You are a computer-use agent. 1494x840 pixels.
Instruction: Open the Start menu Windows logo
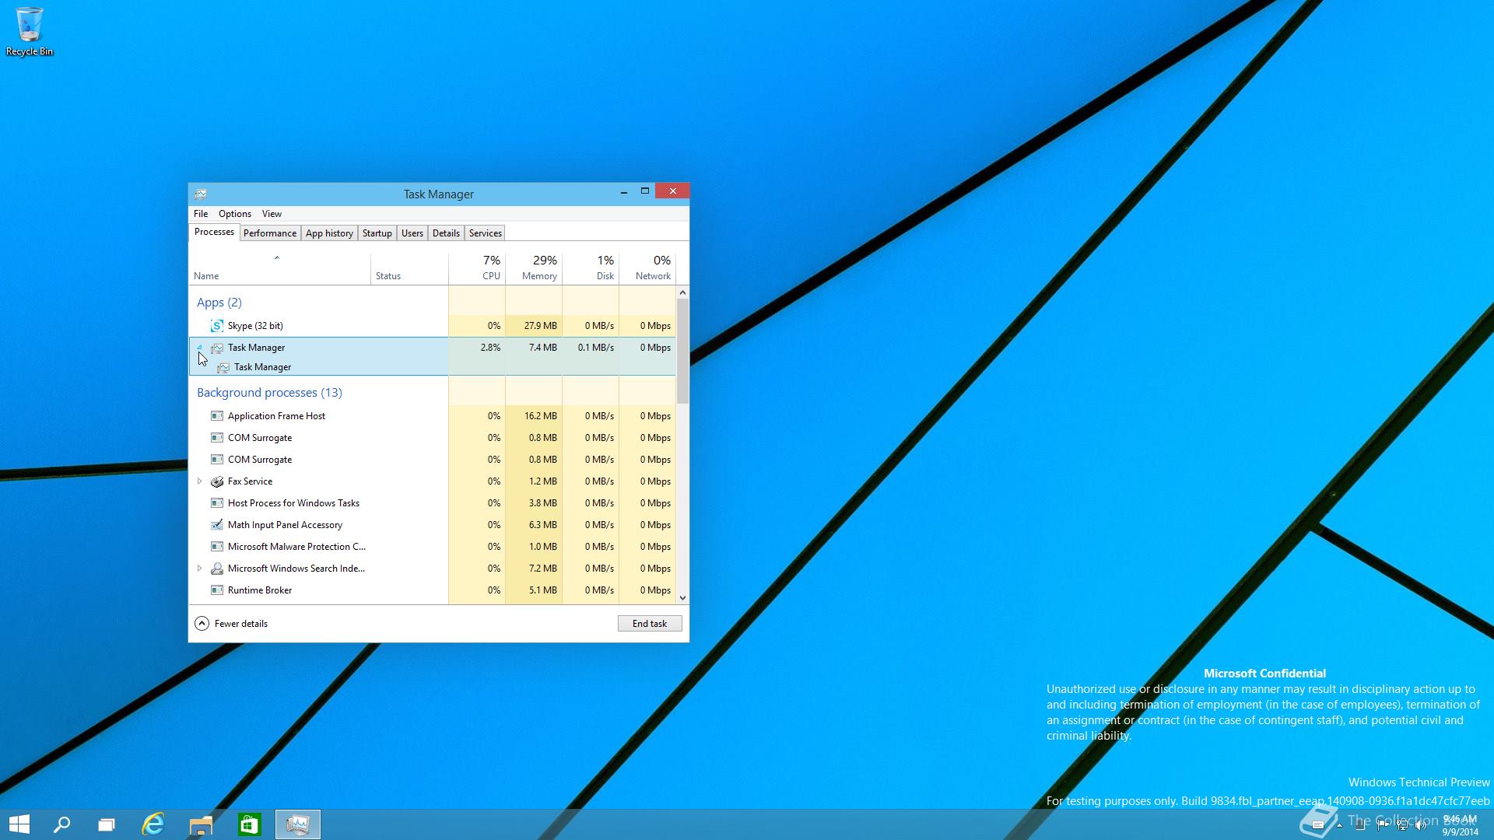19,824
